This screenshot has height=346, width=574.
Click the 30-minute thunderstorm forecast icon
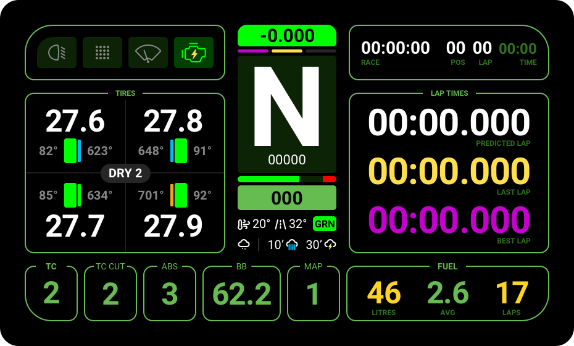330,245
